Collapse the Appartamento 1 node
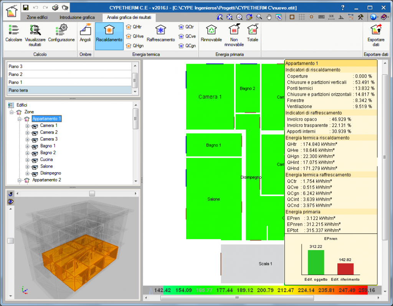 [19, 119]
